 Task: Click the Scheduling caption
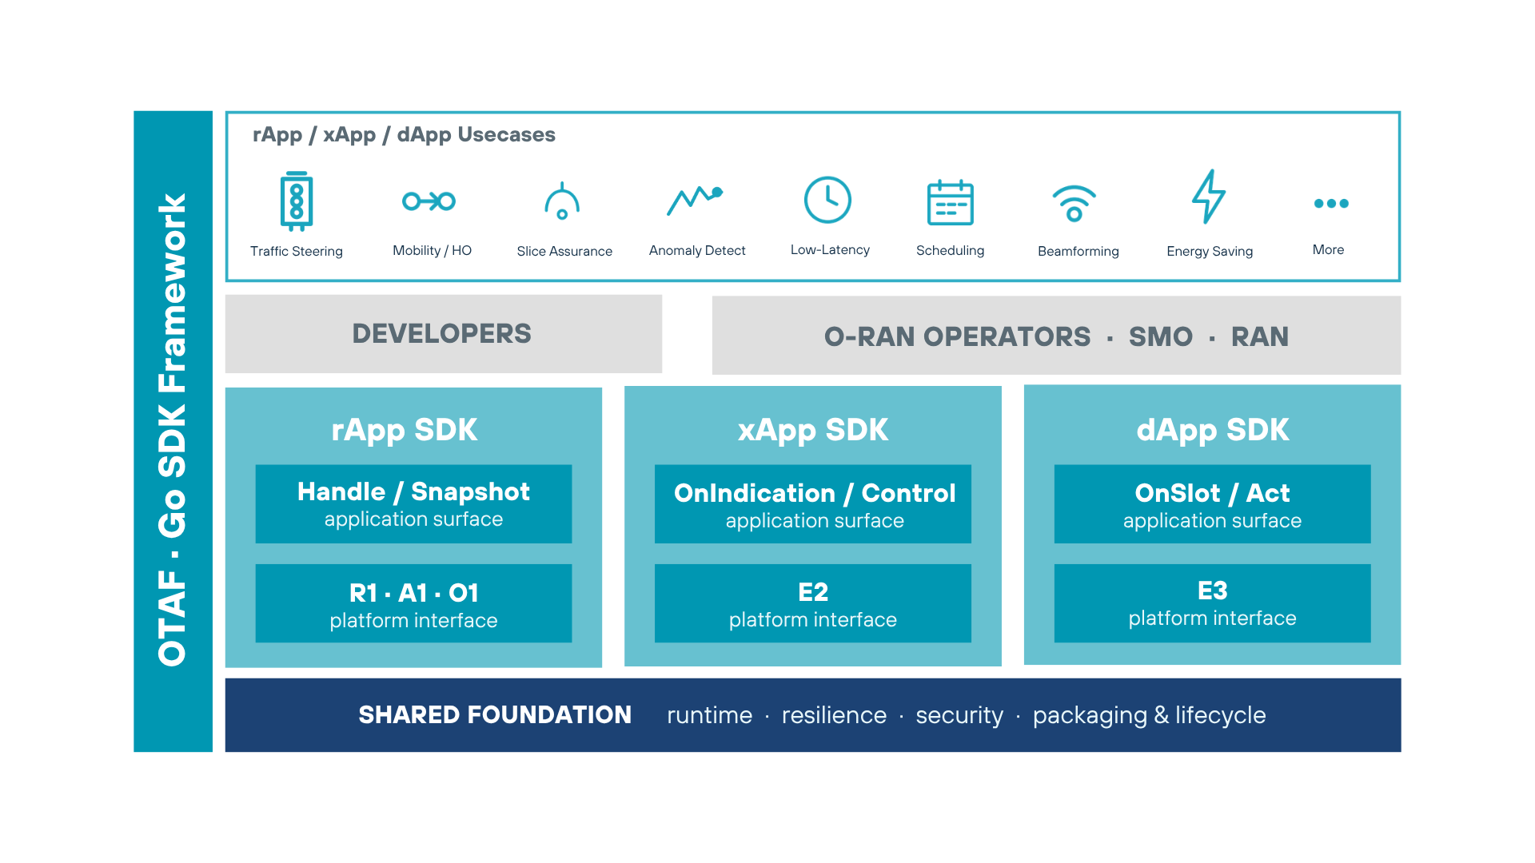click(950, 251)
